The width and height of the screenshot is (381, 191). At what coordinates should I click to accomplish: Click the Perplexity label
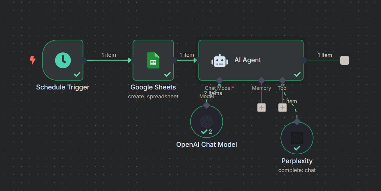click(297, 161)
